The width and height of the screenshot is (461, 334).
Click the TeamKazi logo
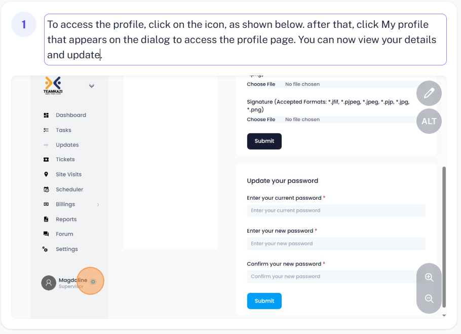(53, 86)
